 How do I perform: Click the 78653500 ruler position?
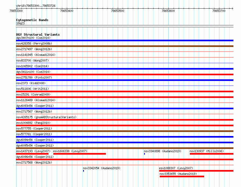pyautogui.click(x=118, y=11)
